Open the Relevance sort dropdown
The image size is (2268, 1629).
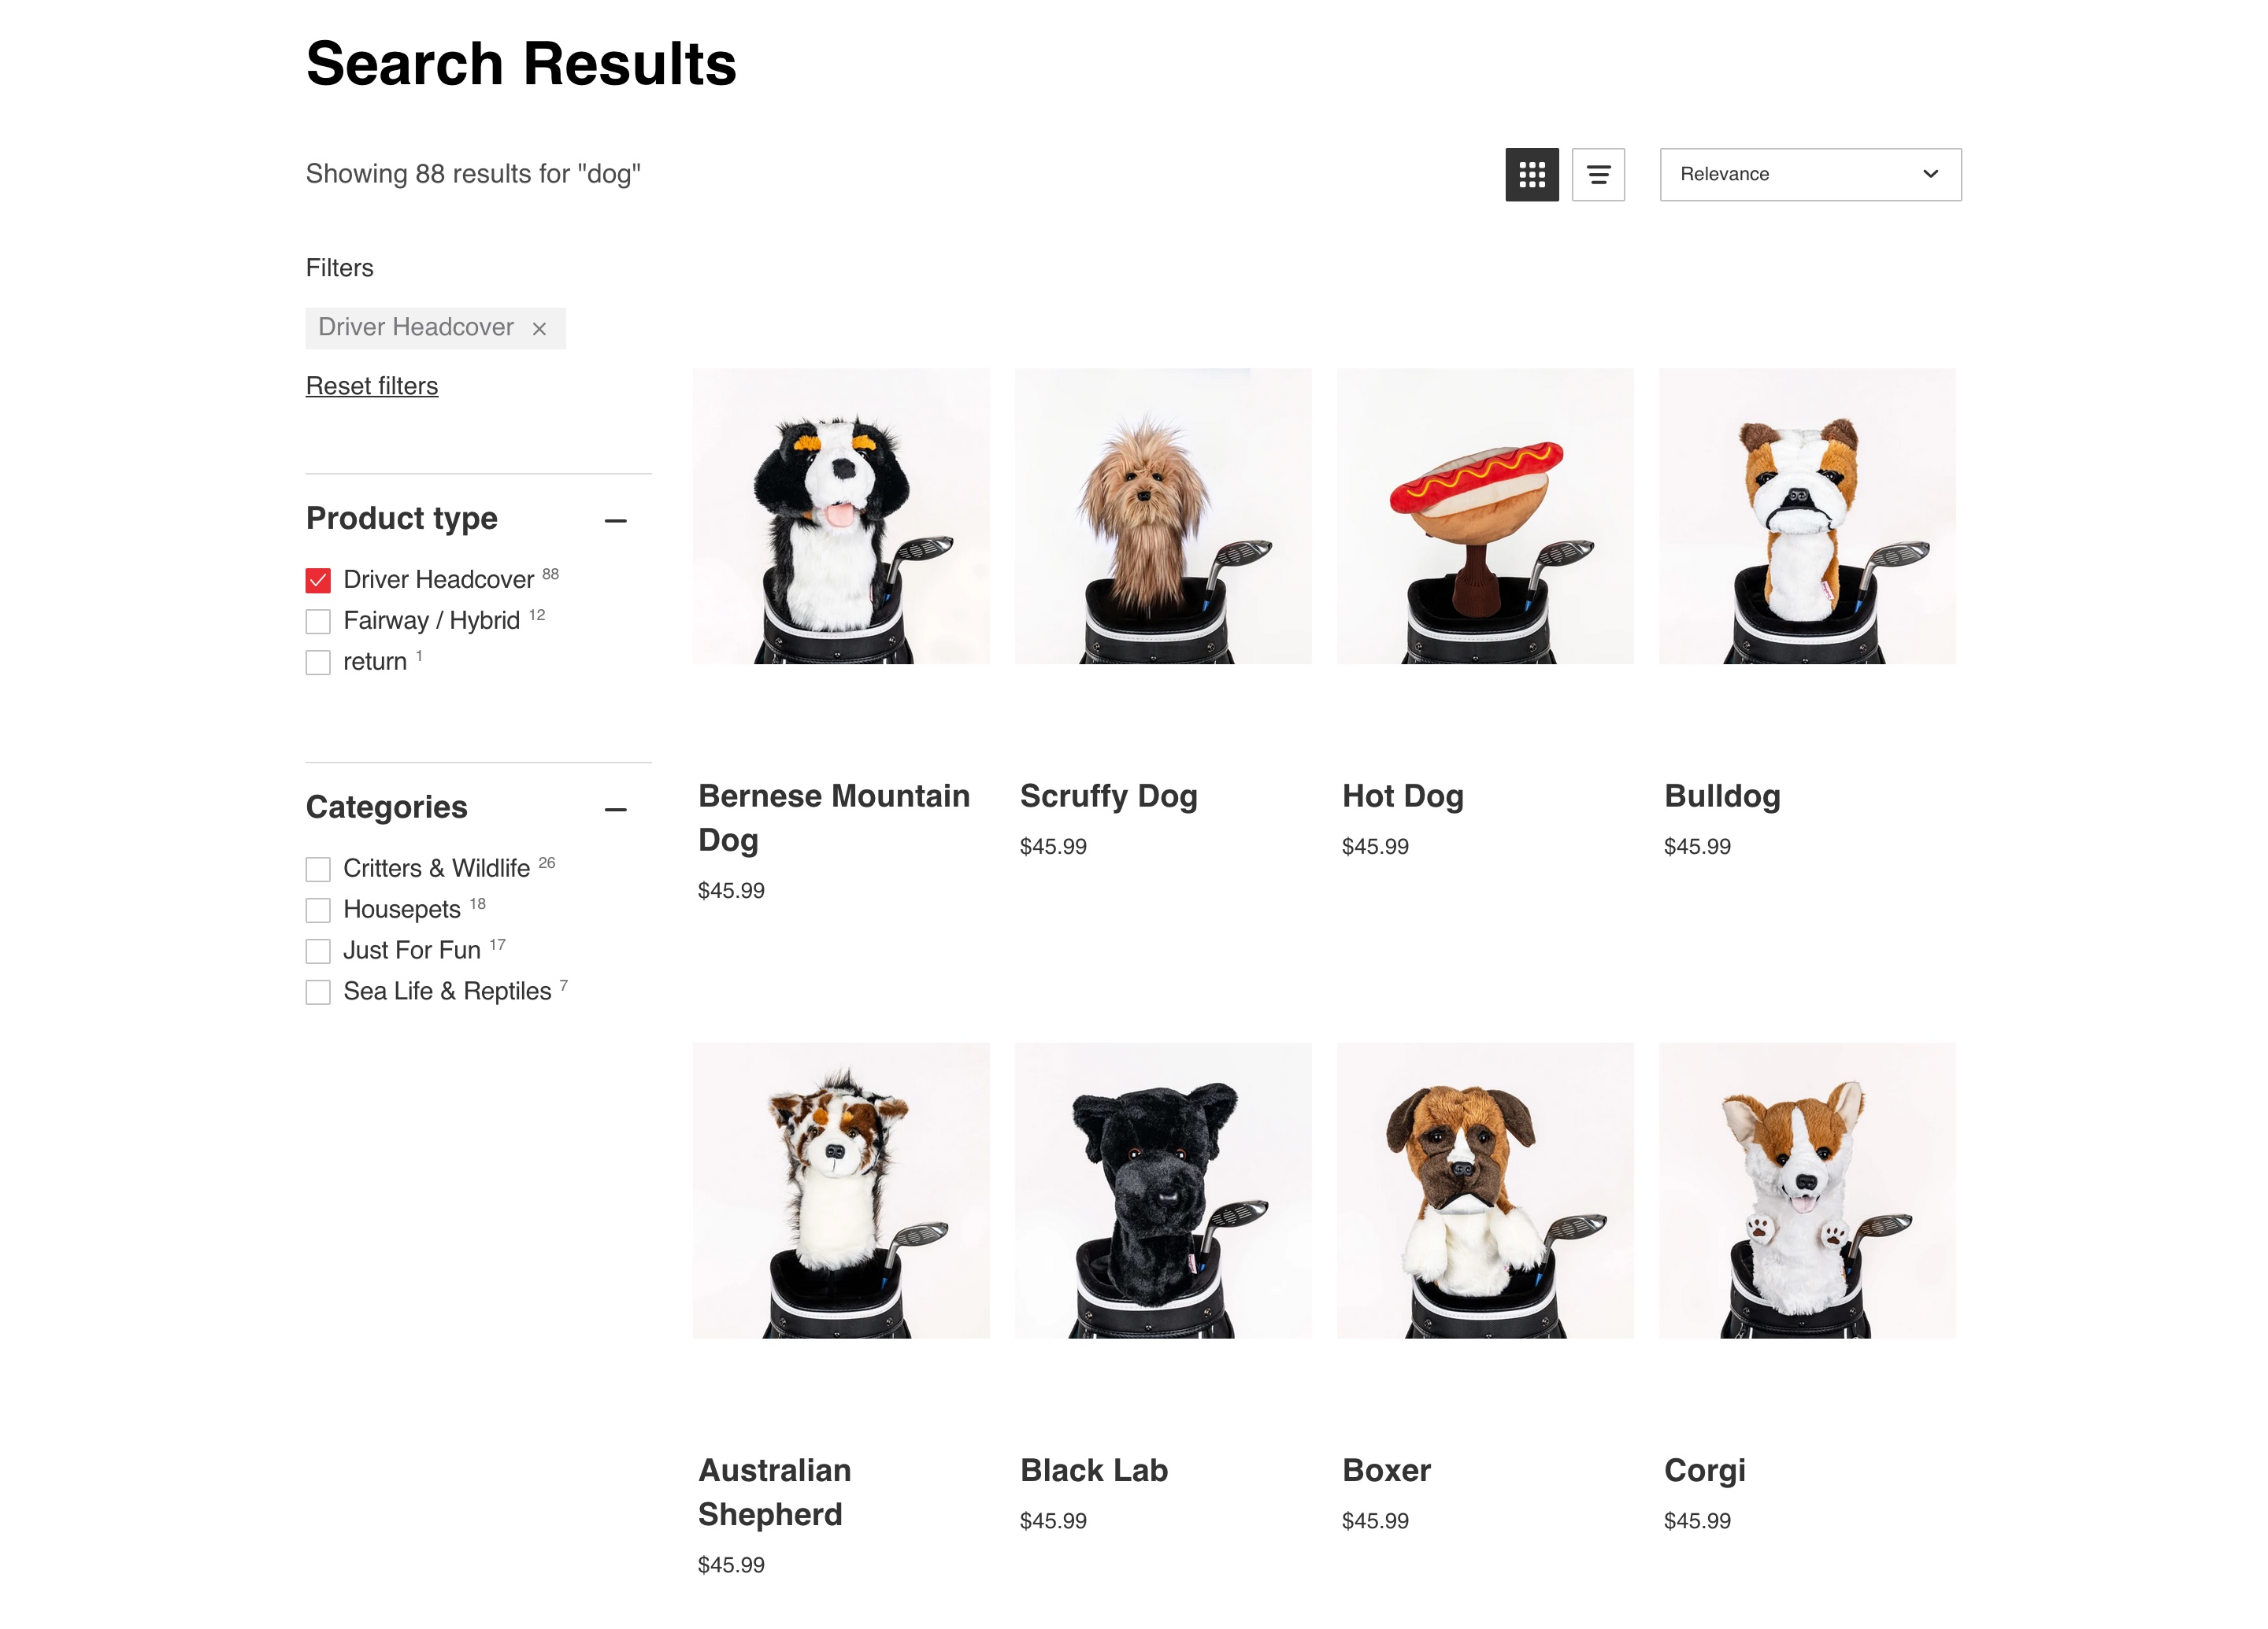pyautogui.click(x=1810, y=175)
